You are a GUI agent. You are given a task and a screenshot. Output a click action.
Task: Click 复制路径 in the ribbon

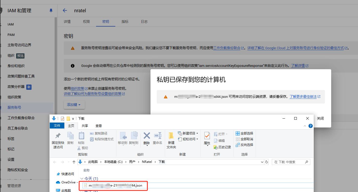pyautogui.click(x=98, y=133)
